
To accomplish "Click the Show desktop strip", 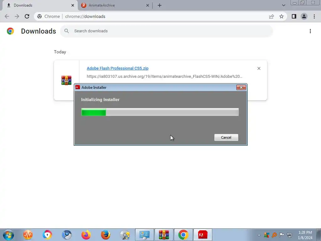I will tap(319, 235).
